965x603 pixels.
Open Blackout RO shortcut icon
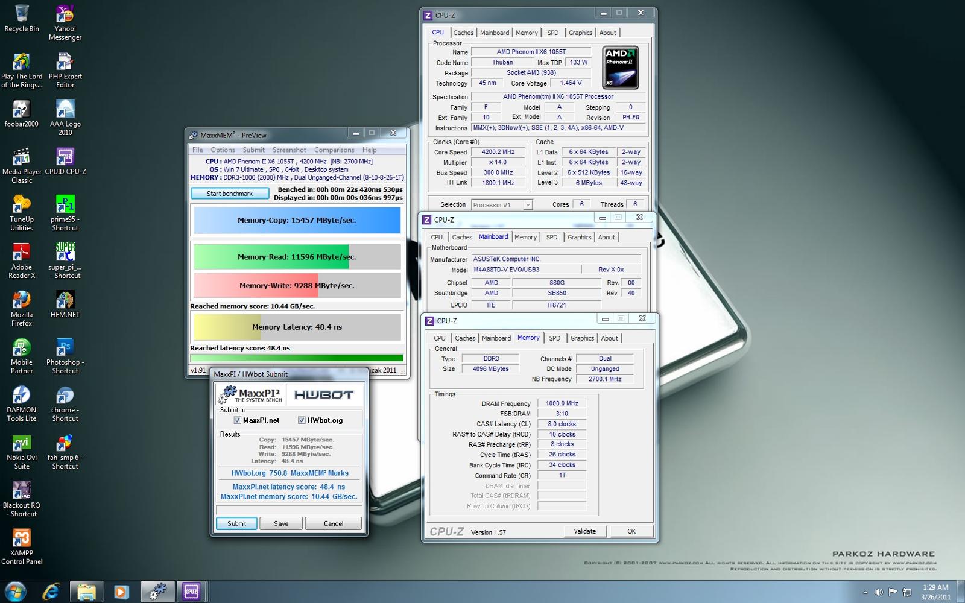click(22, 499)
